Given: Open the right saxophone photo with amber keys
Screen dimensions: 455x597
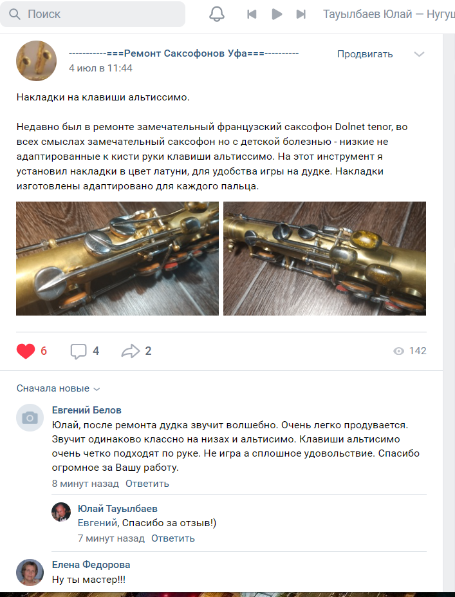Looking at the screenshot, I should 324,258.
